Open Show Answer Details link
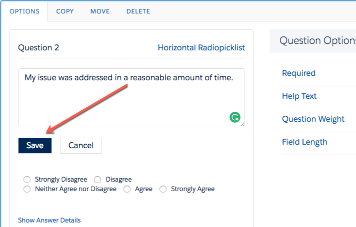This screenshot has width=356, height=227. pyautogui.click(x=49, y=220)
